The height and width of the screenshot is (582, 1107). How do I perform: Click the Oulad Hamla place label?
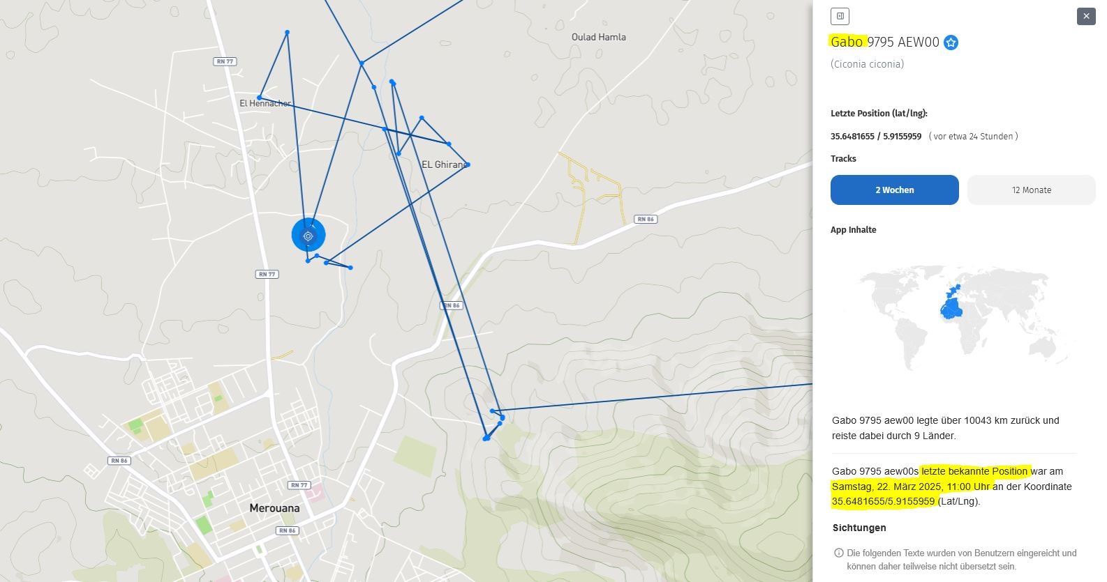click(x=598, y=37)
